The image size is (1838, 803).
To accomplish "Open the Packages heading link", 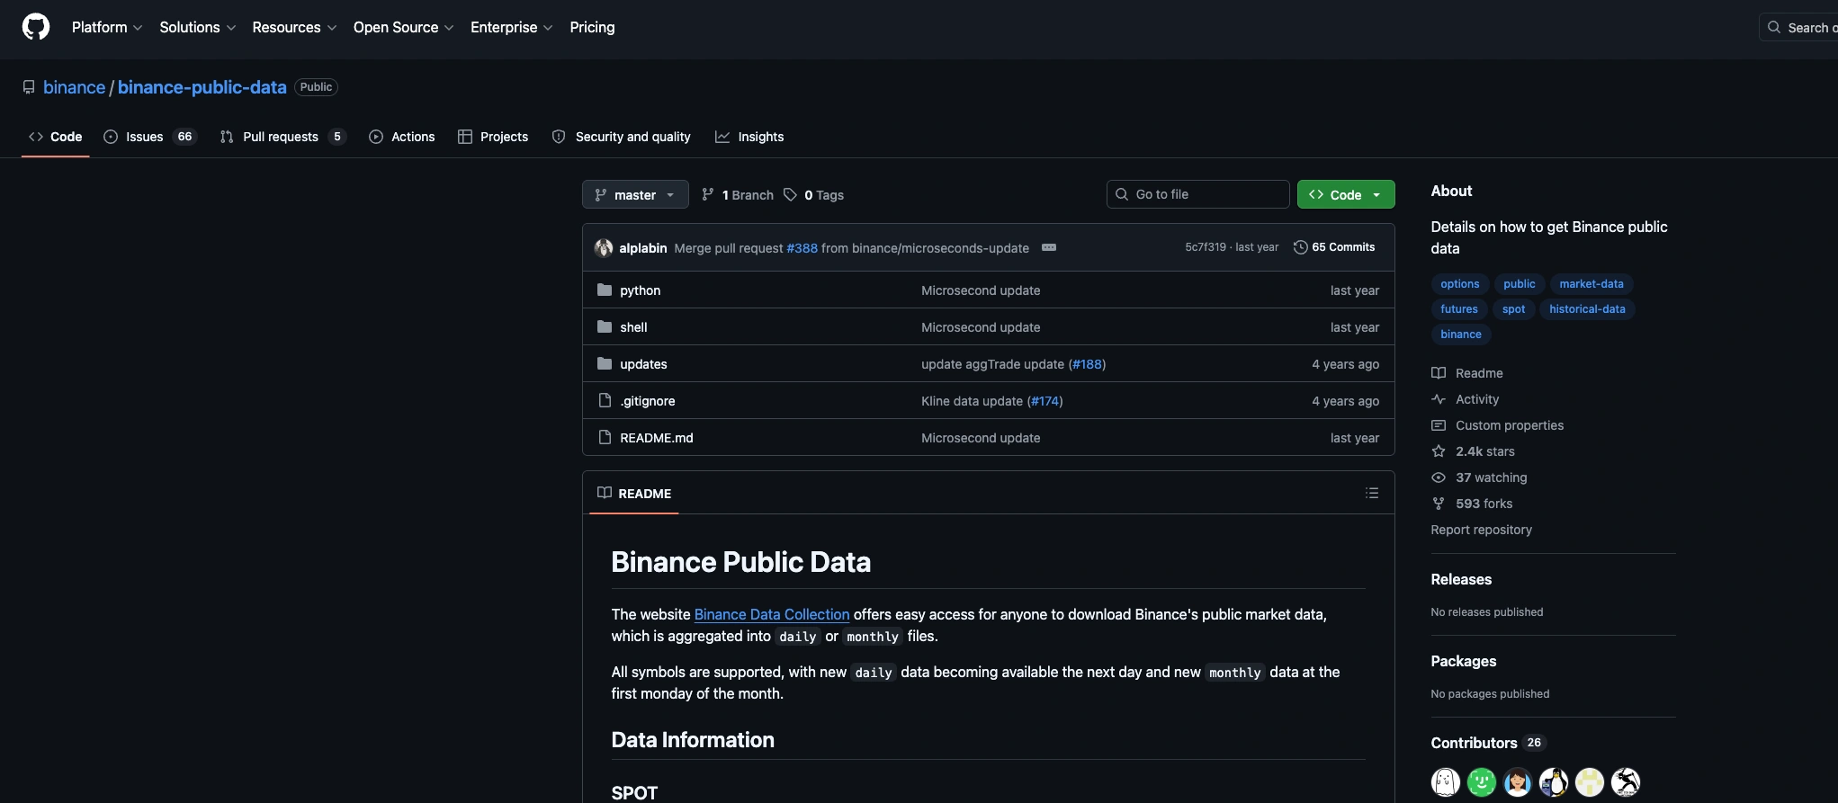I will point(1464,661).
